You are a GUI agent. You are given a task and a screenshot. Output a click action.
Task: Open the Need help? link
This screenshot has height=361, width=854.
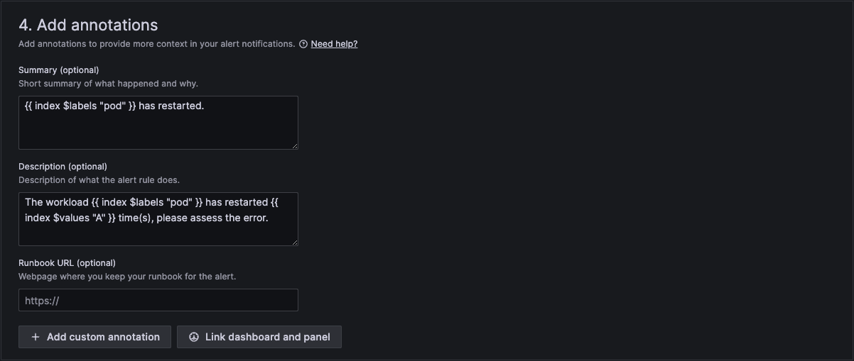point(334,44)
